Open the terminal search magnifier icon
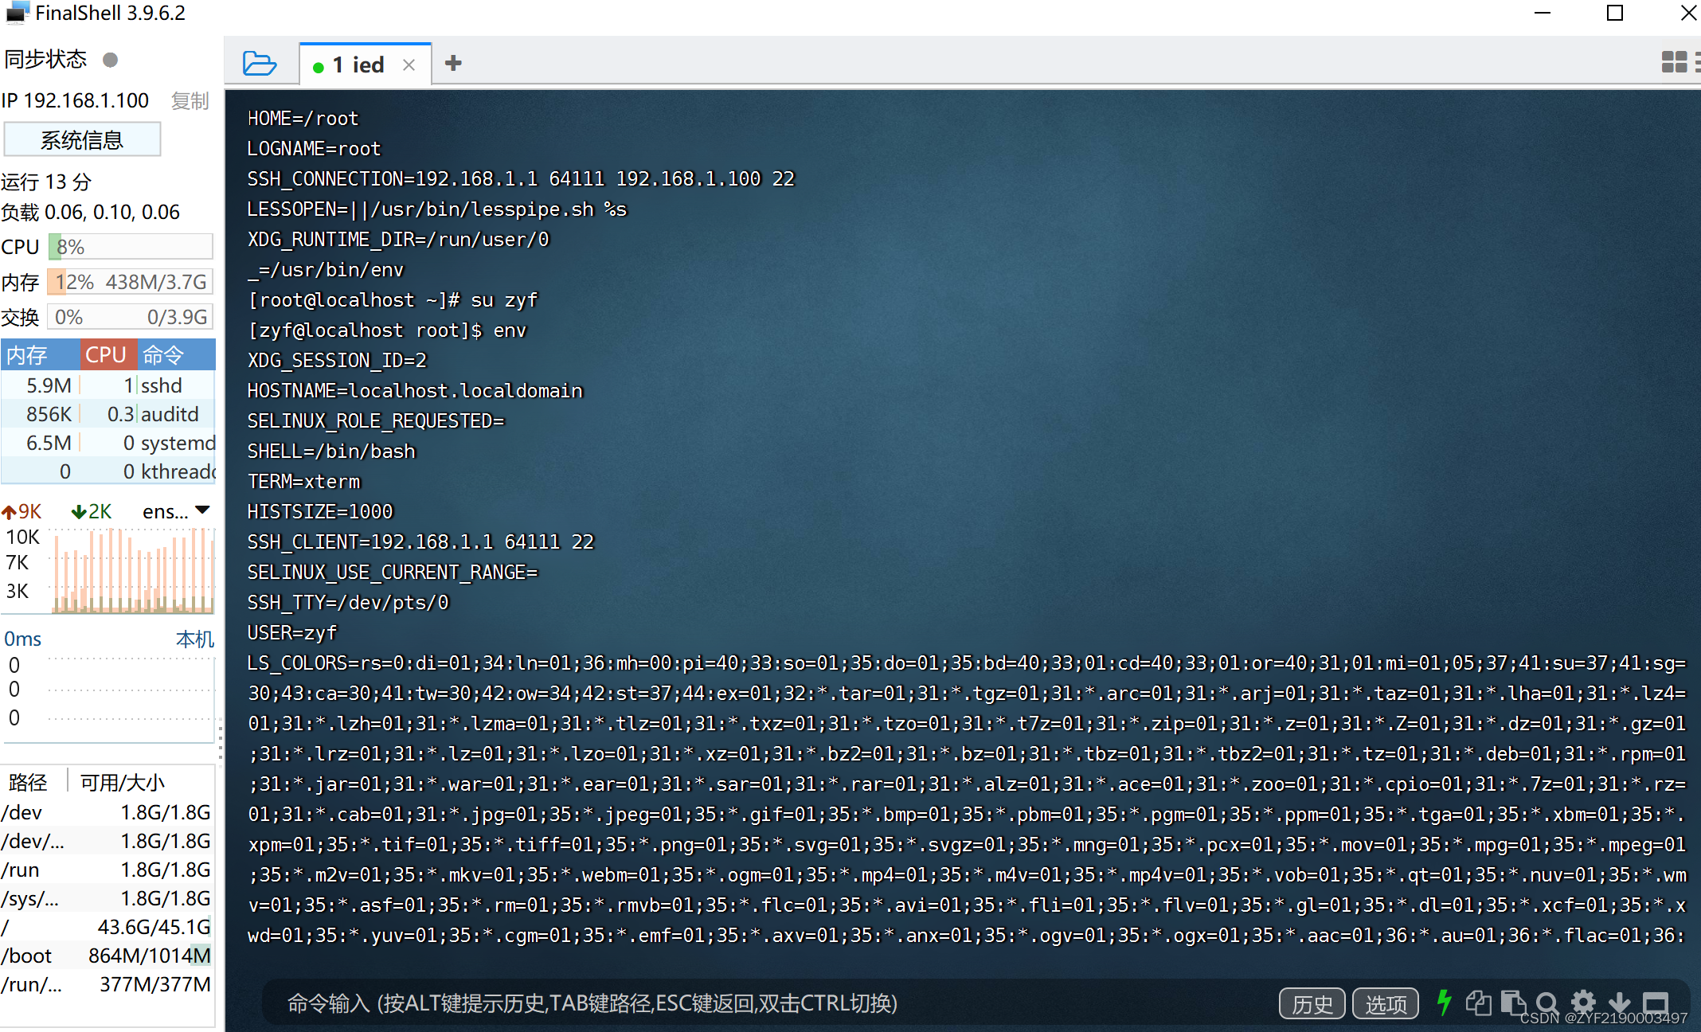This screenshot has width=1701, height=1032. point(1547,1003)
